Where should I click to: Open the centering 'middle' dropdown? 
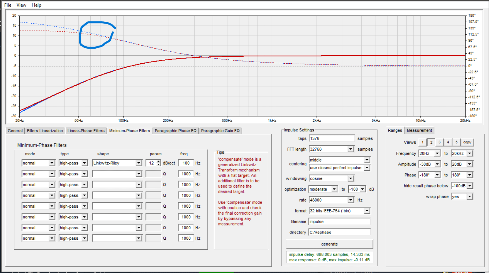coord(367,160)
